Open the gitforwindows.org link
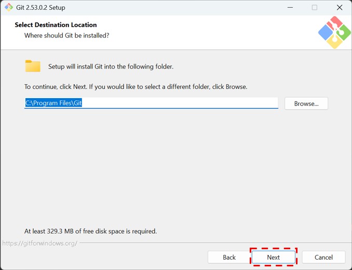The width and height of the screenshot is (352, 270). pyautogui.click(x=39, y=243)
